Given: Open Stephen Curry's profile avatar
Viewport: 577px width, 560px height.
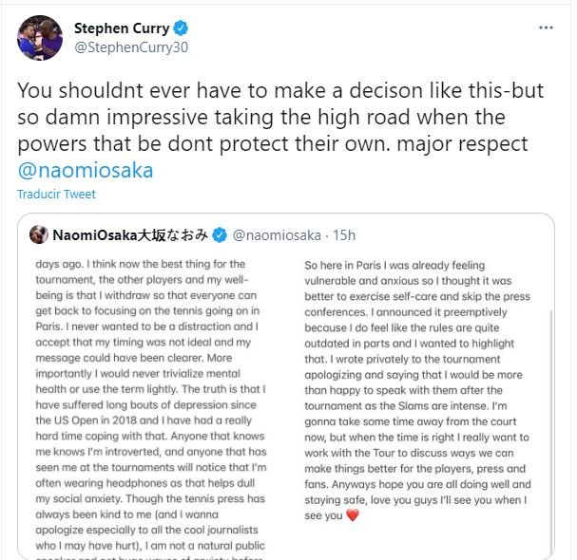Looking at the screenshot, I should [x=40, y=36].
